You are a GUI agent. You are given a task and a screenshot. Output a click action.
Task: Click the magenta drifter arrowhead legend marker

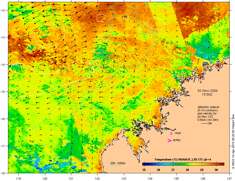point(169,140)
